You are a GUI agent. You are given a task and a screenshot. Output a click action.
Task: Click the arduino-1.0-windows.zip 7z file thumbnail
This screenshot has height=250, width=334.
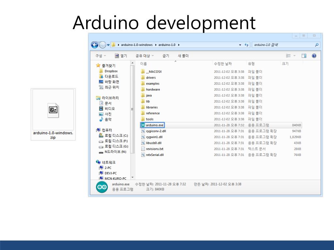[x=53, y=110]
